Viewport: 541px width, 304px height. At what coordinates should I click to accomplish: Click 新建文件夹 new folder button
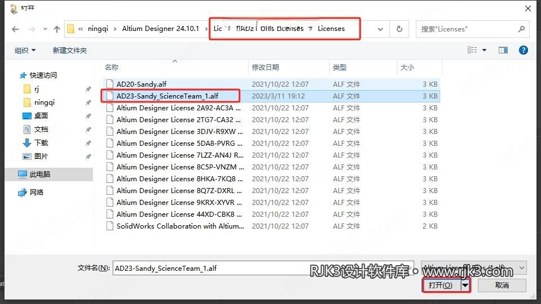point(70,50)
